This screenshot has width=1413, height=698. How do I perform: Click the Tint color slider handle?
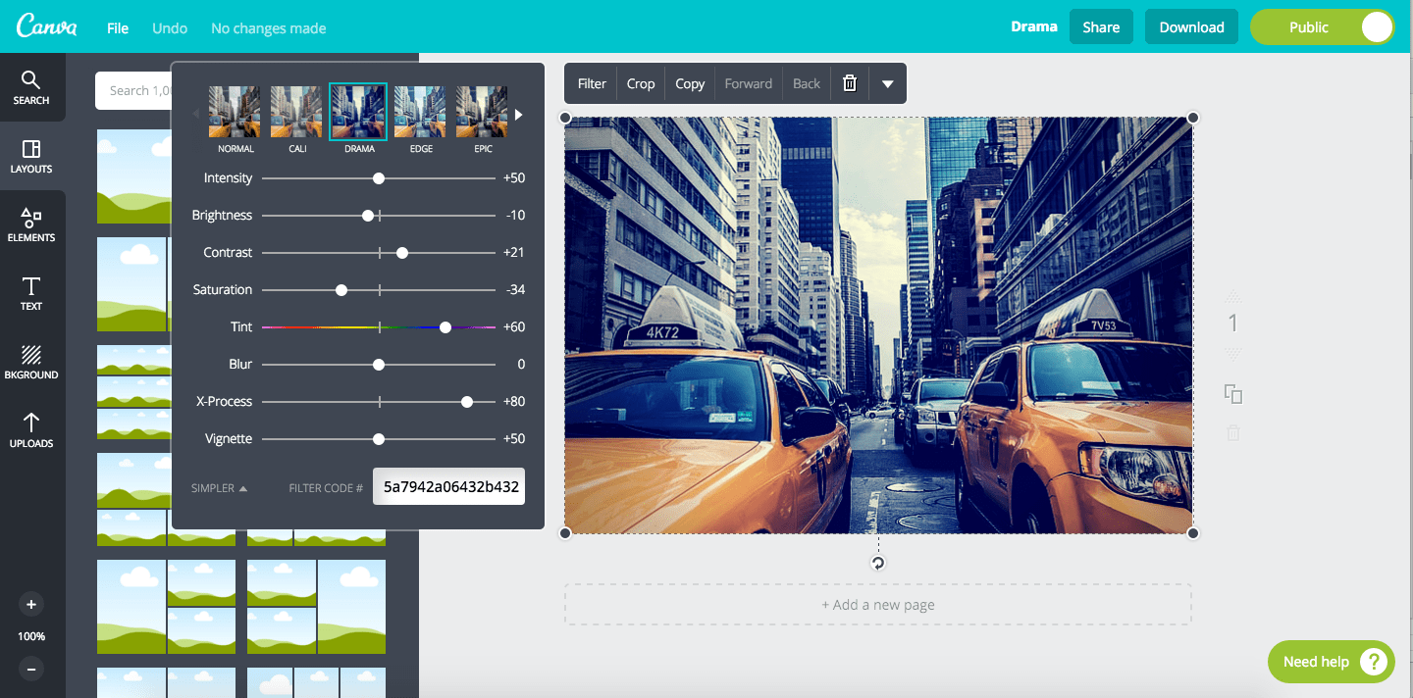(x=445, y=326)
